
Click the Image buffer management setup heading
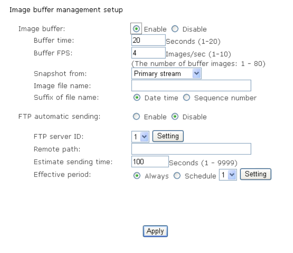tap(66, 10)
